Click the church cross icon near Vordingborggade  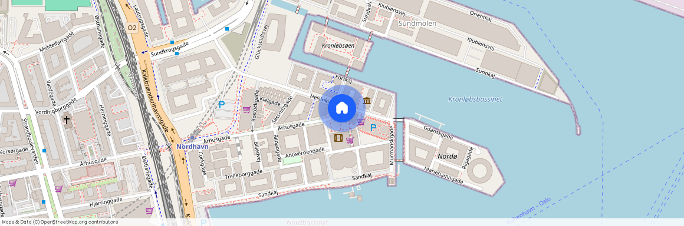coord(66,119)
